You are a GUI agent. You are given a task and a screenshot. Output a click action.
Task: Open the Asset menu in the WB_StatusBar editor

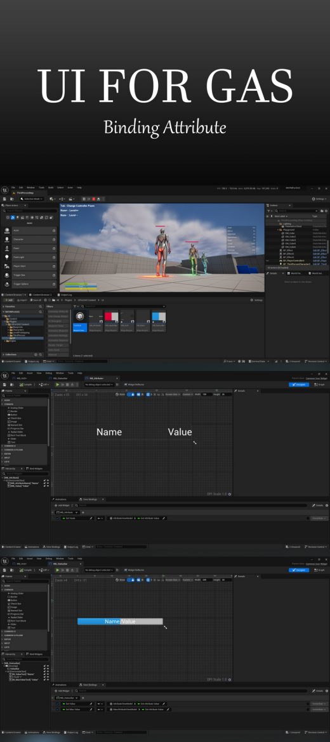(30, 558)
